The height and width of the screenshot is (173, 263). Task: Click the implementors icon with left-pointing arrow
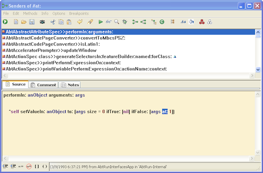(143, 22)
